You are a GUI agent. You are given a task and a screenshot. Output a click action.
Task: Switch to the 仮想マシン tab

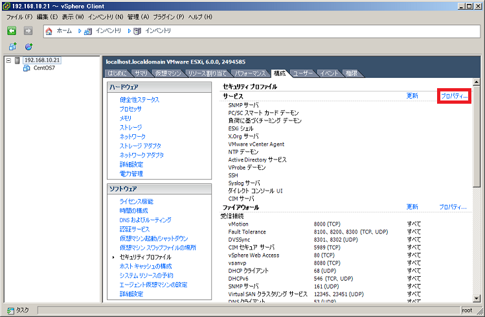168,73
